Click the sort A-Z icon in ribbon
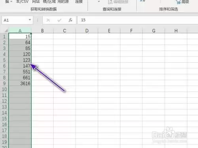The image size is (198, 148). (143, 1)
